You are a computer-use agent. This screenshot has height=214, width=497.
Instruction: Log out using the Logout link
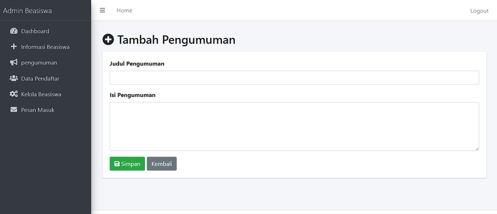pyautogui.click(x=479, y=11)
